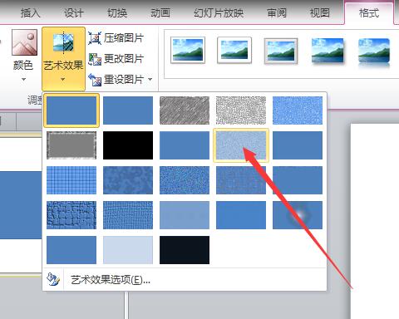This screenshot has width=399, height=319.
Task: Choose the blue grid Light Screen effect
Action: click(71, 180)
